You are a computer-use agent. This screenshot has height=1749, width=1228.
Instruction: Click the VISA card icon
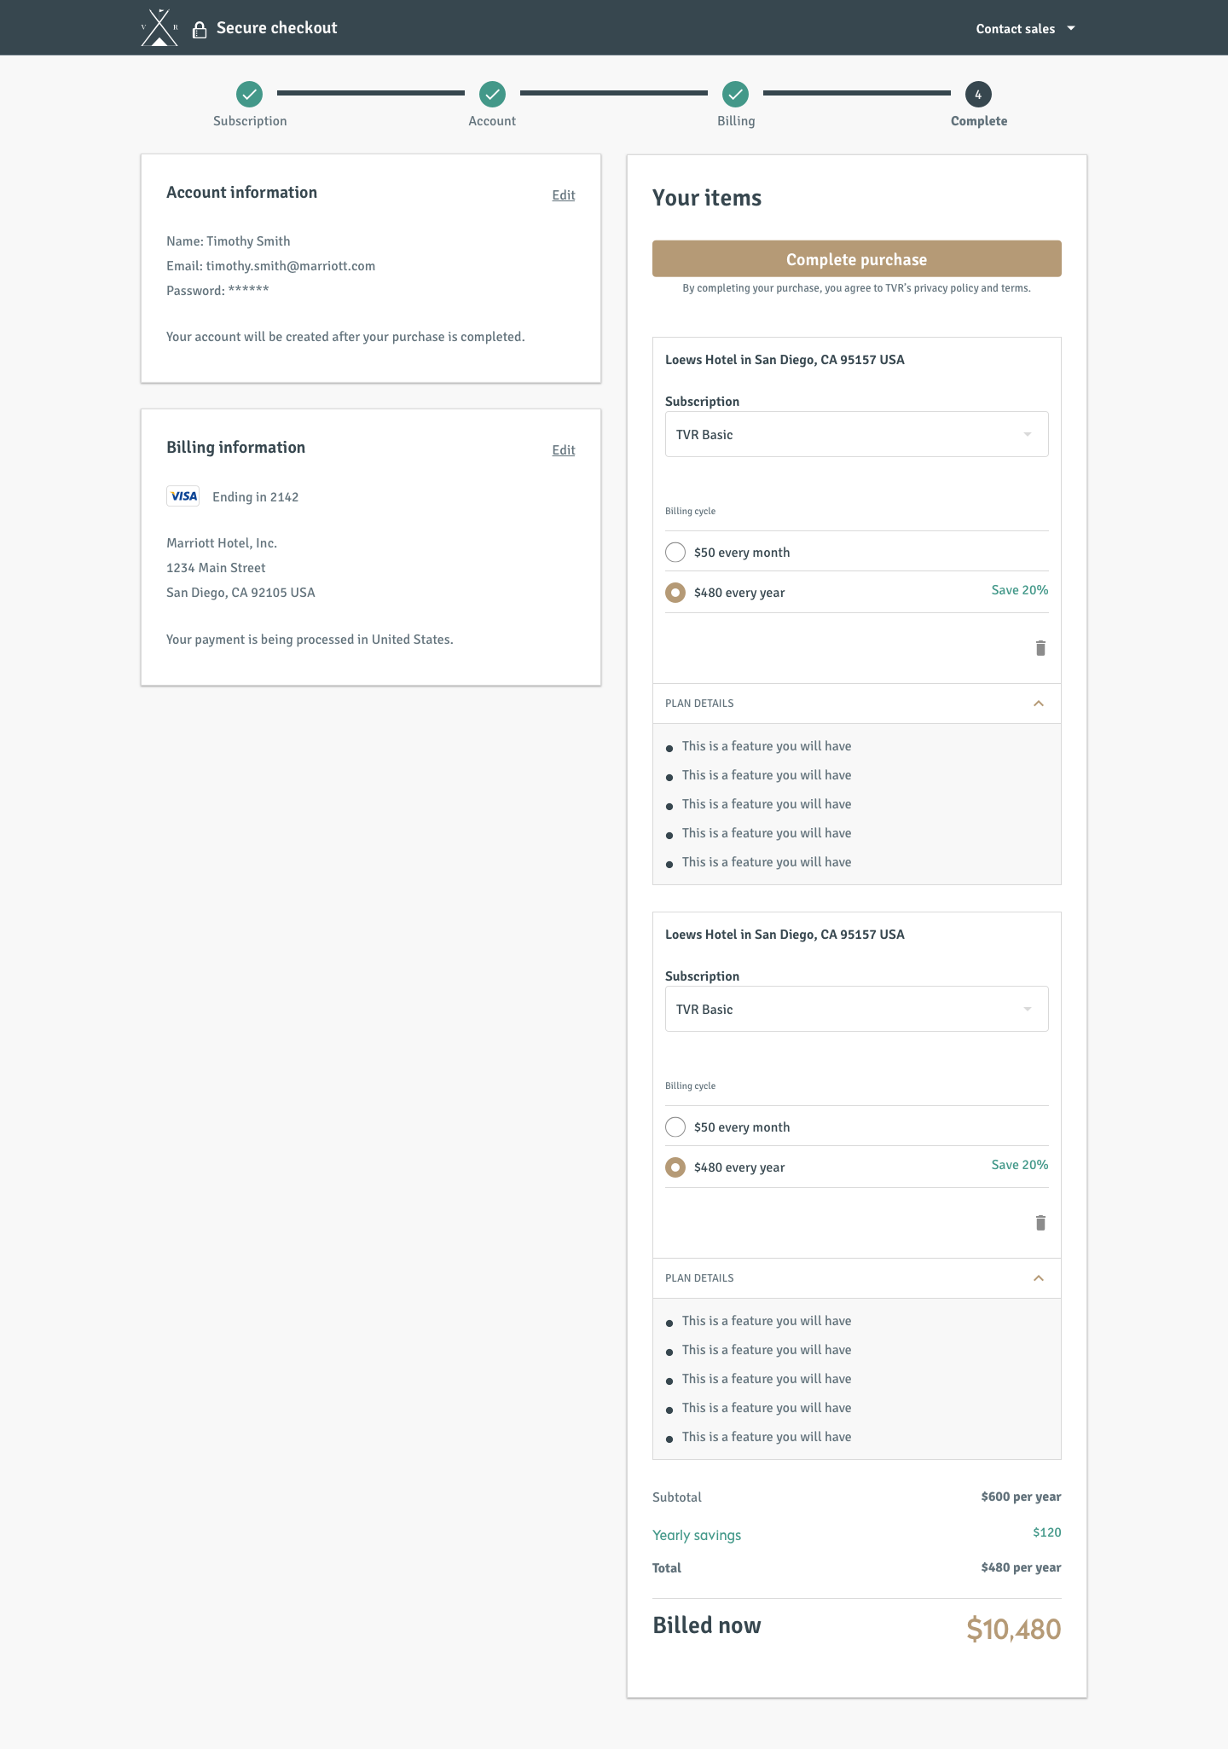(183, 496)
